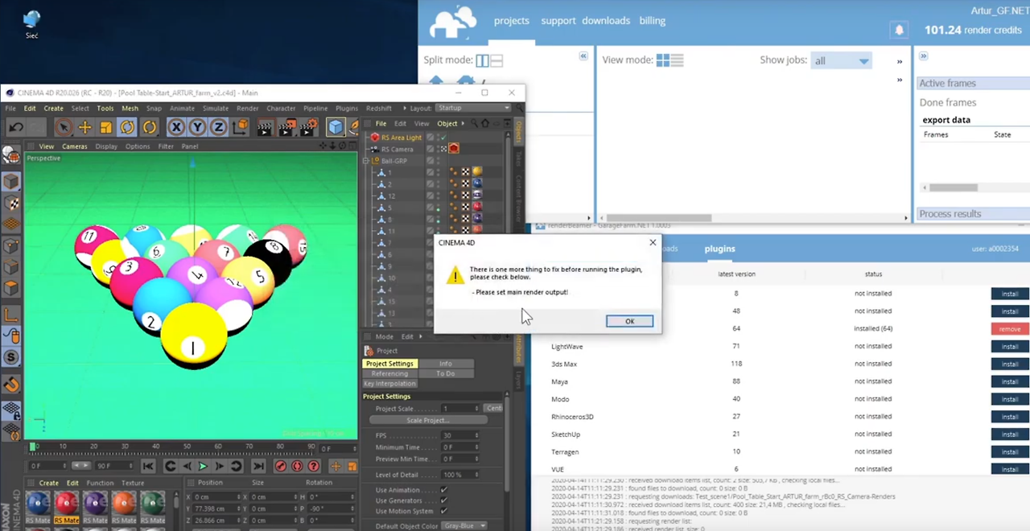Select vertical split mode icon
Viewport: 1030px width, 531px height.
point(482,60)
